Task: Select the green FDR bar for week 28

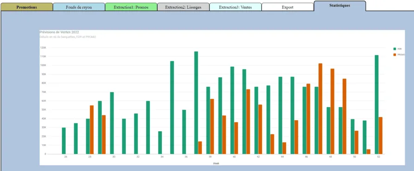Action: [x=88, y=136]
